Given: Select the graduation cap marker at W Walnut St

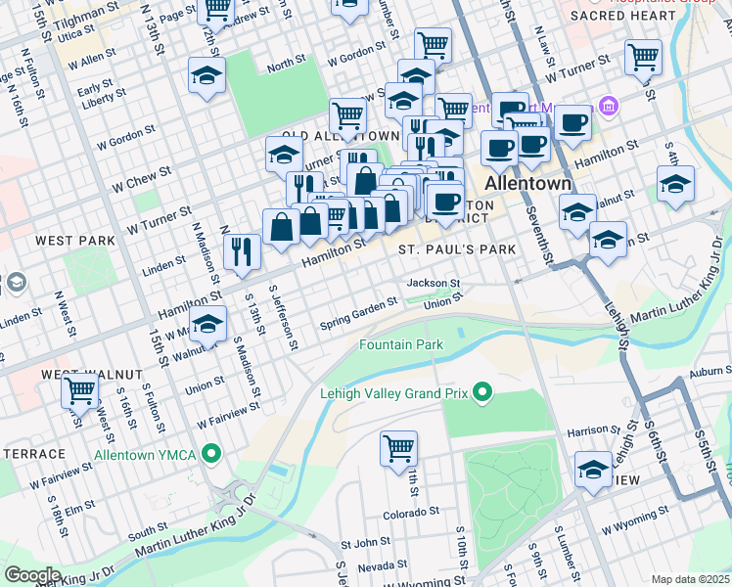Looking at the screenshot, I should 208,325.
